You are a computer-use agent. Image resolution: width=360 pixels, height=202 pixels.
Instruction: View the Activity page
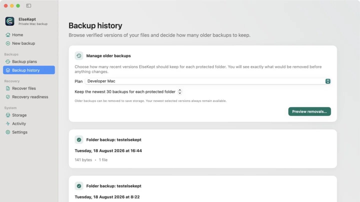pyautogui.click(x=29, y=124)
